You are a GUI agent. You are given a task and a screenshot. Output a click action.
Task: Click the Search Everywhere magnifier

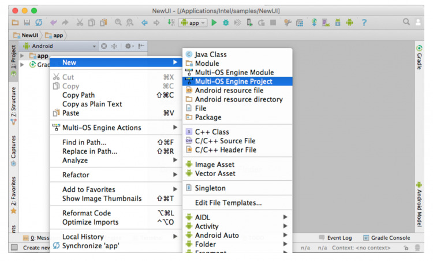(x=406, y=22)
